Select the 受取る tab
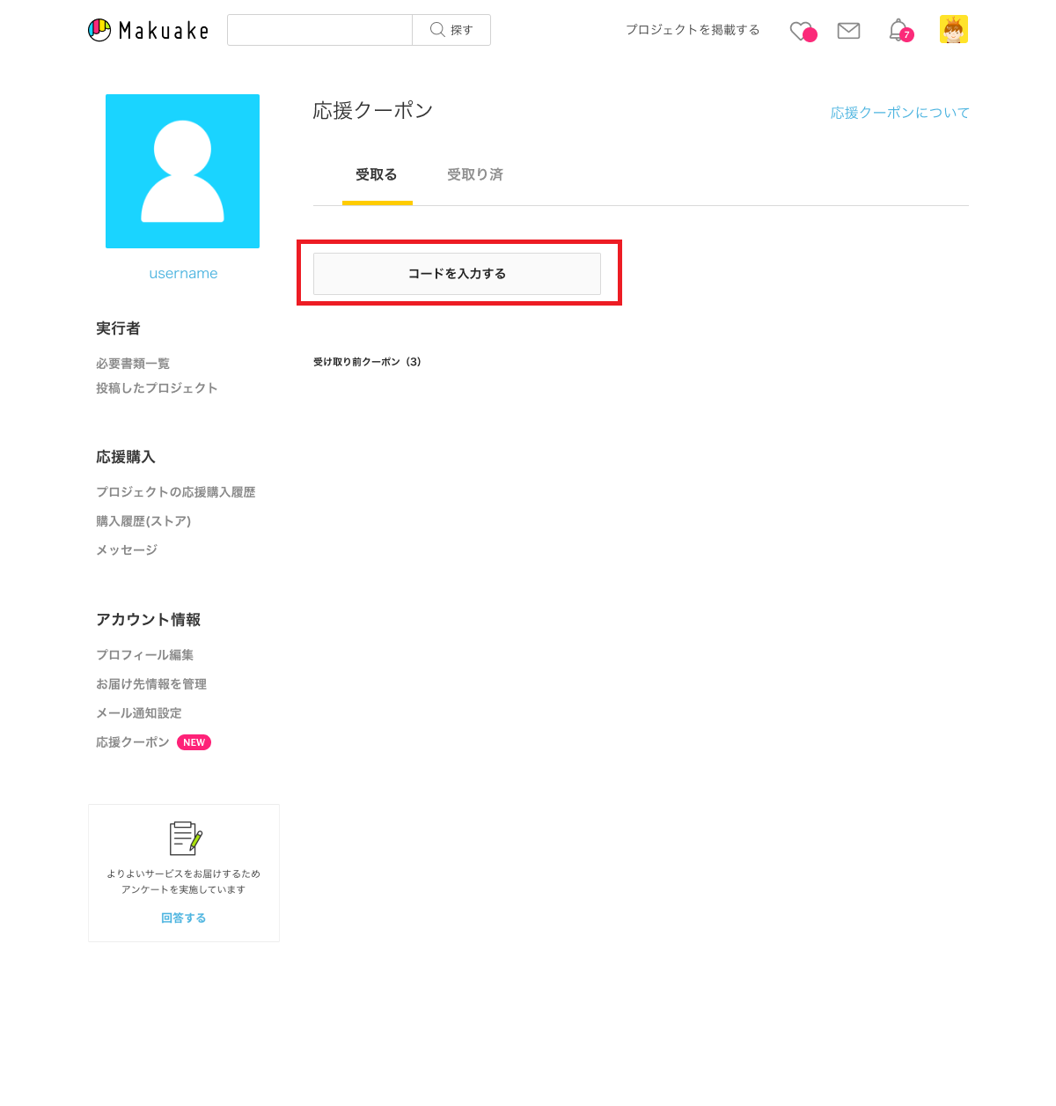This screenshot has width=1056, height=1106. tap(377, 174)
